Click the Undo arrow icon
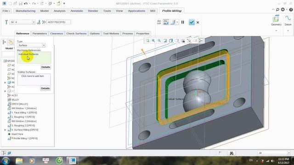 click(26, 3)
